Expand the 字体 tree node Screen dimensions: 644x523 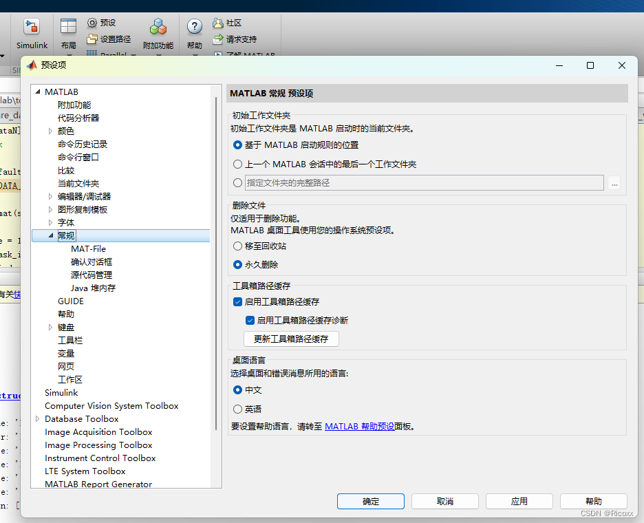click(x=50, y=223)
